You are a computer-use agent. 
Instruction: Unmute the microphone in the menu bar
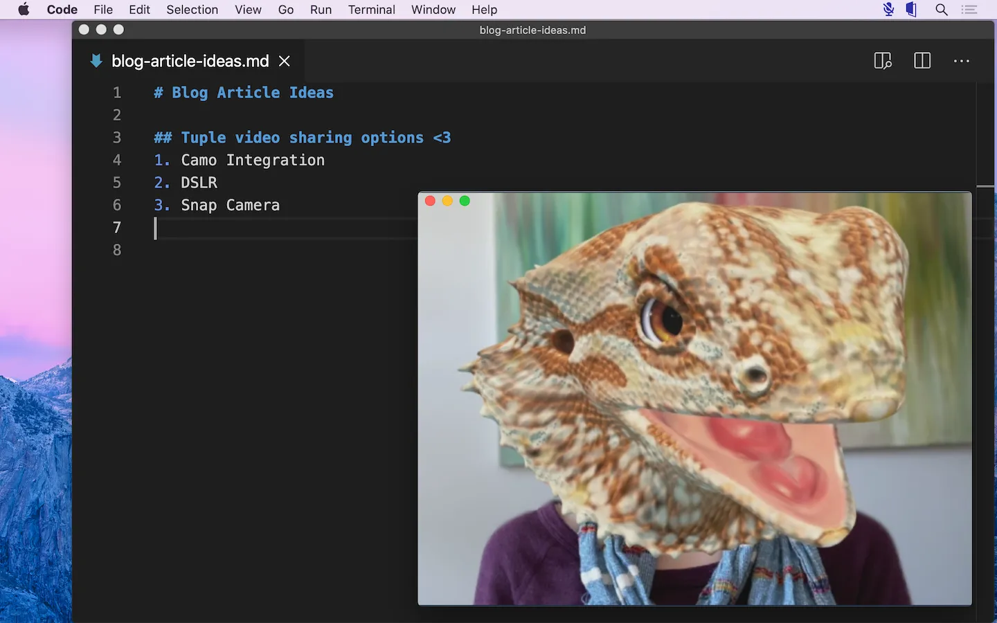(888, 10)
